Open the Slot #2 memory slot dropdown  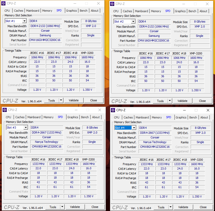pos(133,22)
